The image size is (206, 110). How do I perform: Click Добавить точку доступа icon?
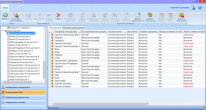pos(150,15)
